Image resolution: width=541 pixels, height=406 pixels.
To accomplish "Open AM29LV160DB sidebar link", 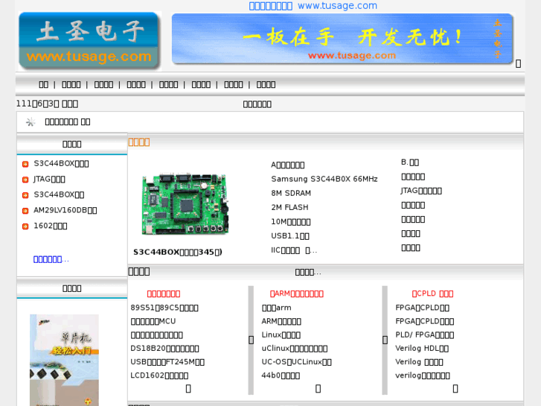I will click(x=65, y=210).
